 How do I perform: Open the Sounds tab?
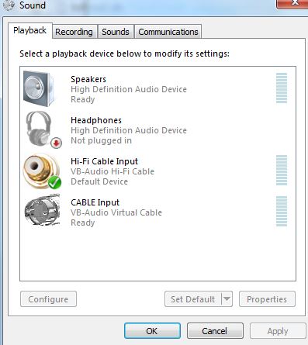point(116,32)
